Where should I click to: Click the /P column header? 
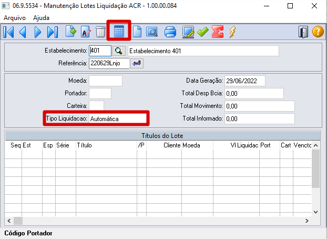(141, 145)
